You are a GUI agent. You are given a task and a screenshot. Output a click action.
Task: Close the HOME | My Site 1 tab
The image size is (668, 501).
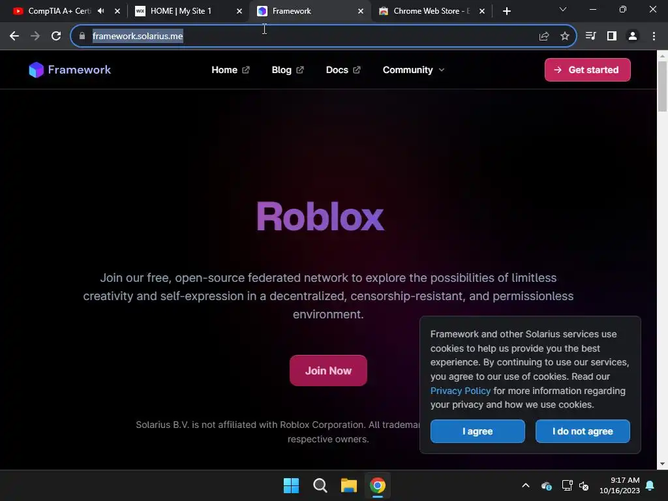[239, 11]
